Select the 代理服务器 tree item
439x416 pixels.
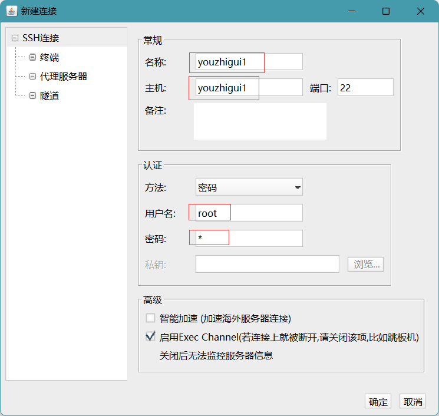(64, 77)
